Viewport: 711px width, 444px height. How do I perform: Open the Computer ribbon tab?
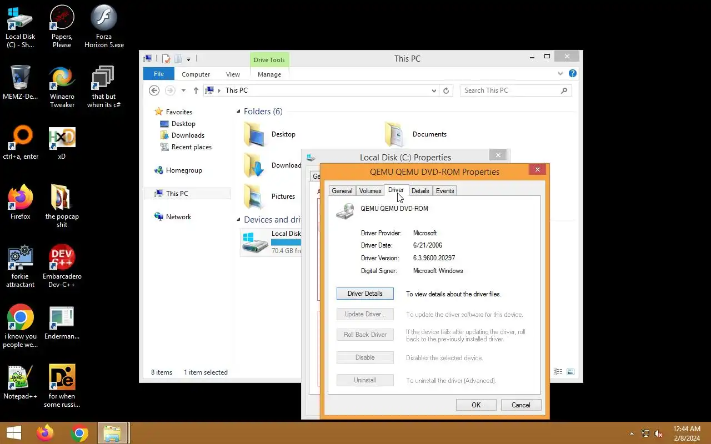coord(196,74)
